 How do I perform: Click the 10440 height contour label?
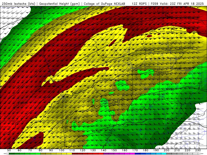pos(169,17)
